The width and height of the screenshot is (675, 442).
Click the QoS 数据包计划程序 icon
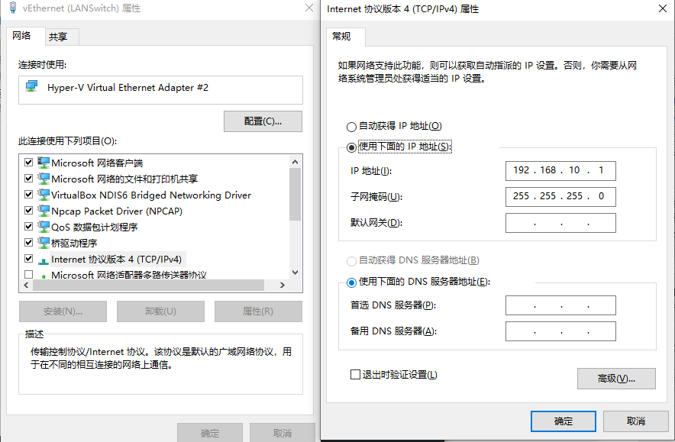(x=44, y=226)
